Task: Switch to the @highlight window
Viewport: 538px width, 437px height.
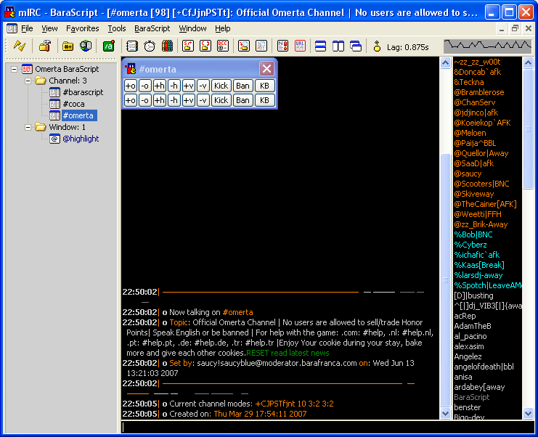Action: tap(80, 139)
